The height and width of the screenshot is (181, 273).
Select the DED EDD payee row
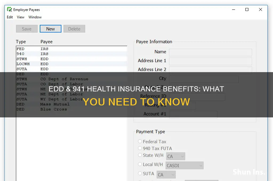pos(71,74)
